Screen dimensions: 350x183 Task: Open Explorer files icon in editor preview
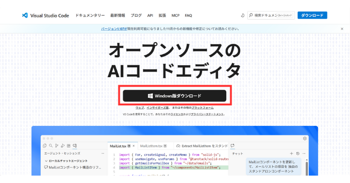click(x=45, y=146)
